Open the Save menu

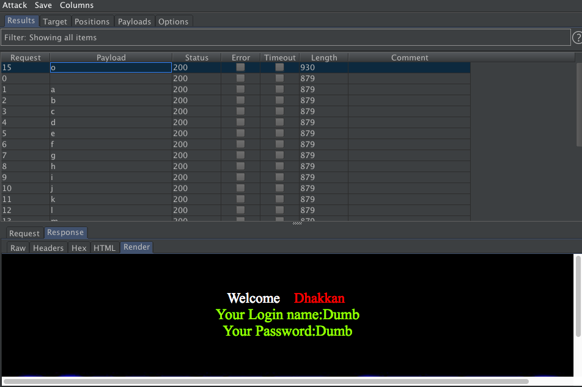coord(43,5)
